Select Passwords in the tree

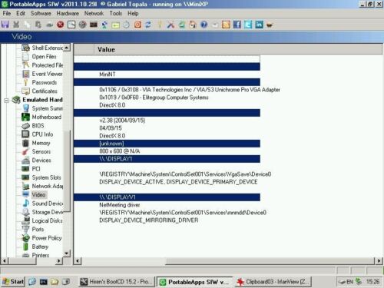point(45,82)
